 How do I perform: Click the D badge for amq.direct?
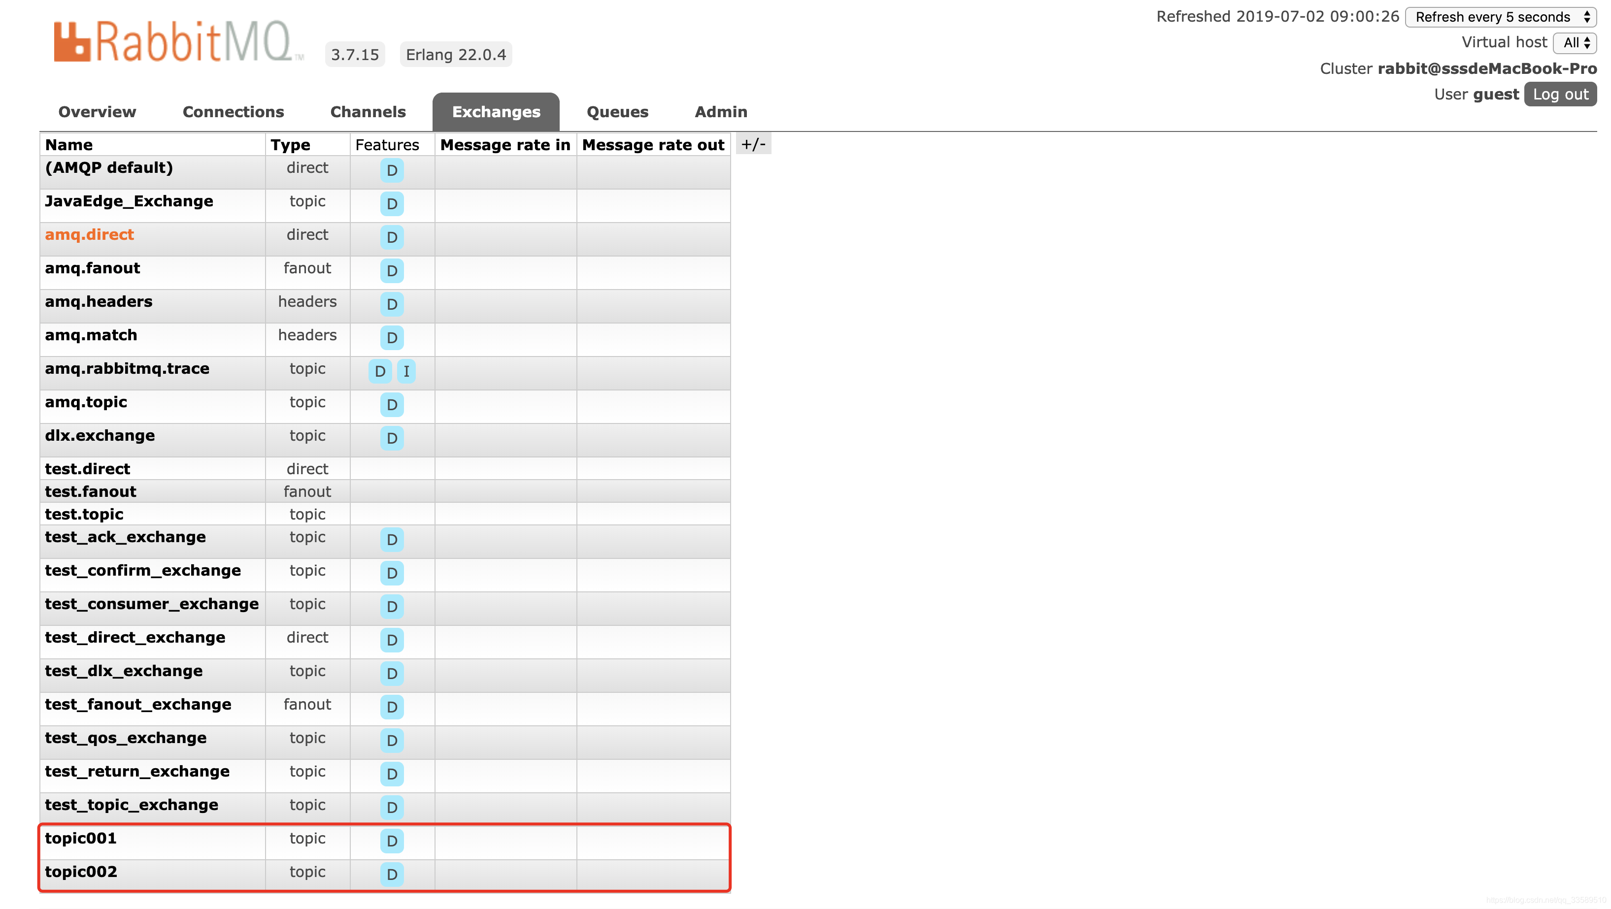(x=392, y=237)
